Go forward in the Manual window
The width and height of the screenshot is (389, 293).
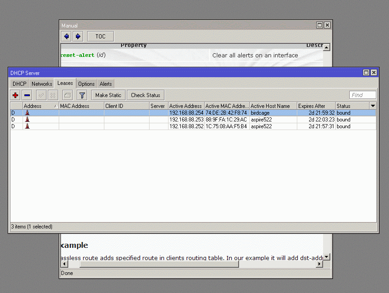(x=78, y=37)
